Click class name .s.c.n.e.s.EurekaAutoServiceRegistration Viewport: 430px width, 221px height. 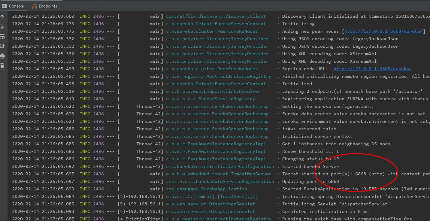(x=220, y=181)
